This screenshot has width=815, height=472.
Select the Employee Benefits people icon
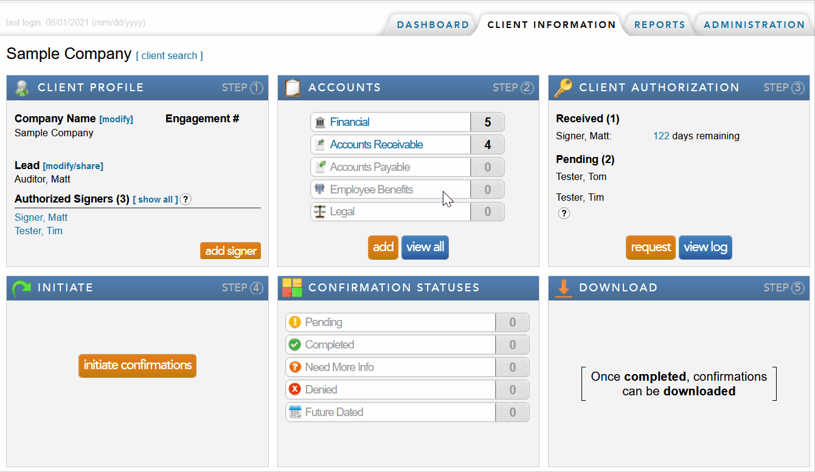point(321,189)
